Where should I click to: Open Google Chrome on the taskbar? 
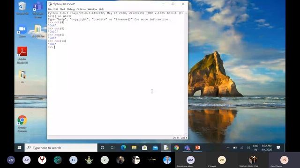pyautogui.click(x=176, y=147)
